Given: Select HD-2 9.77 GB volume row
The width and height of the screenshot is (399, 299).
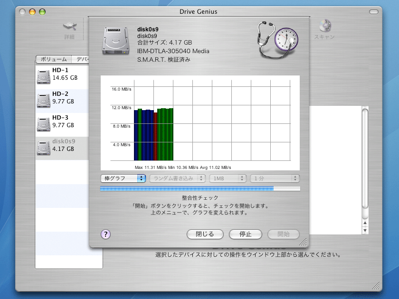Looking at the screenshot, I should (62, 101).
